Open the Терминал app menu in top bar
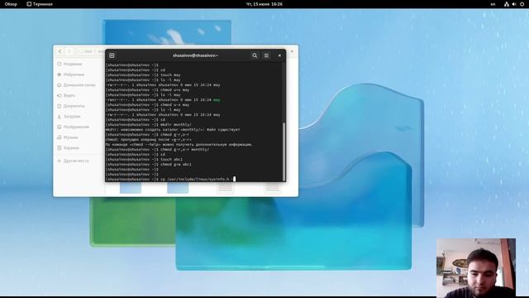This screenshot has height=298, width=529. point(40,4)
